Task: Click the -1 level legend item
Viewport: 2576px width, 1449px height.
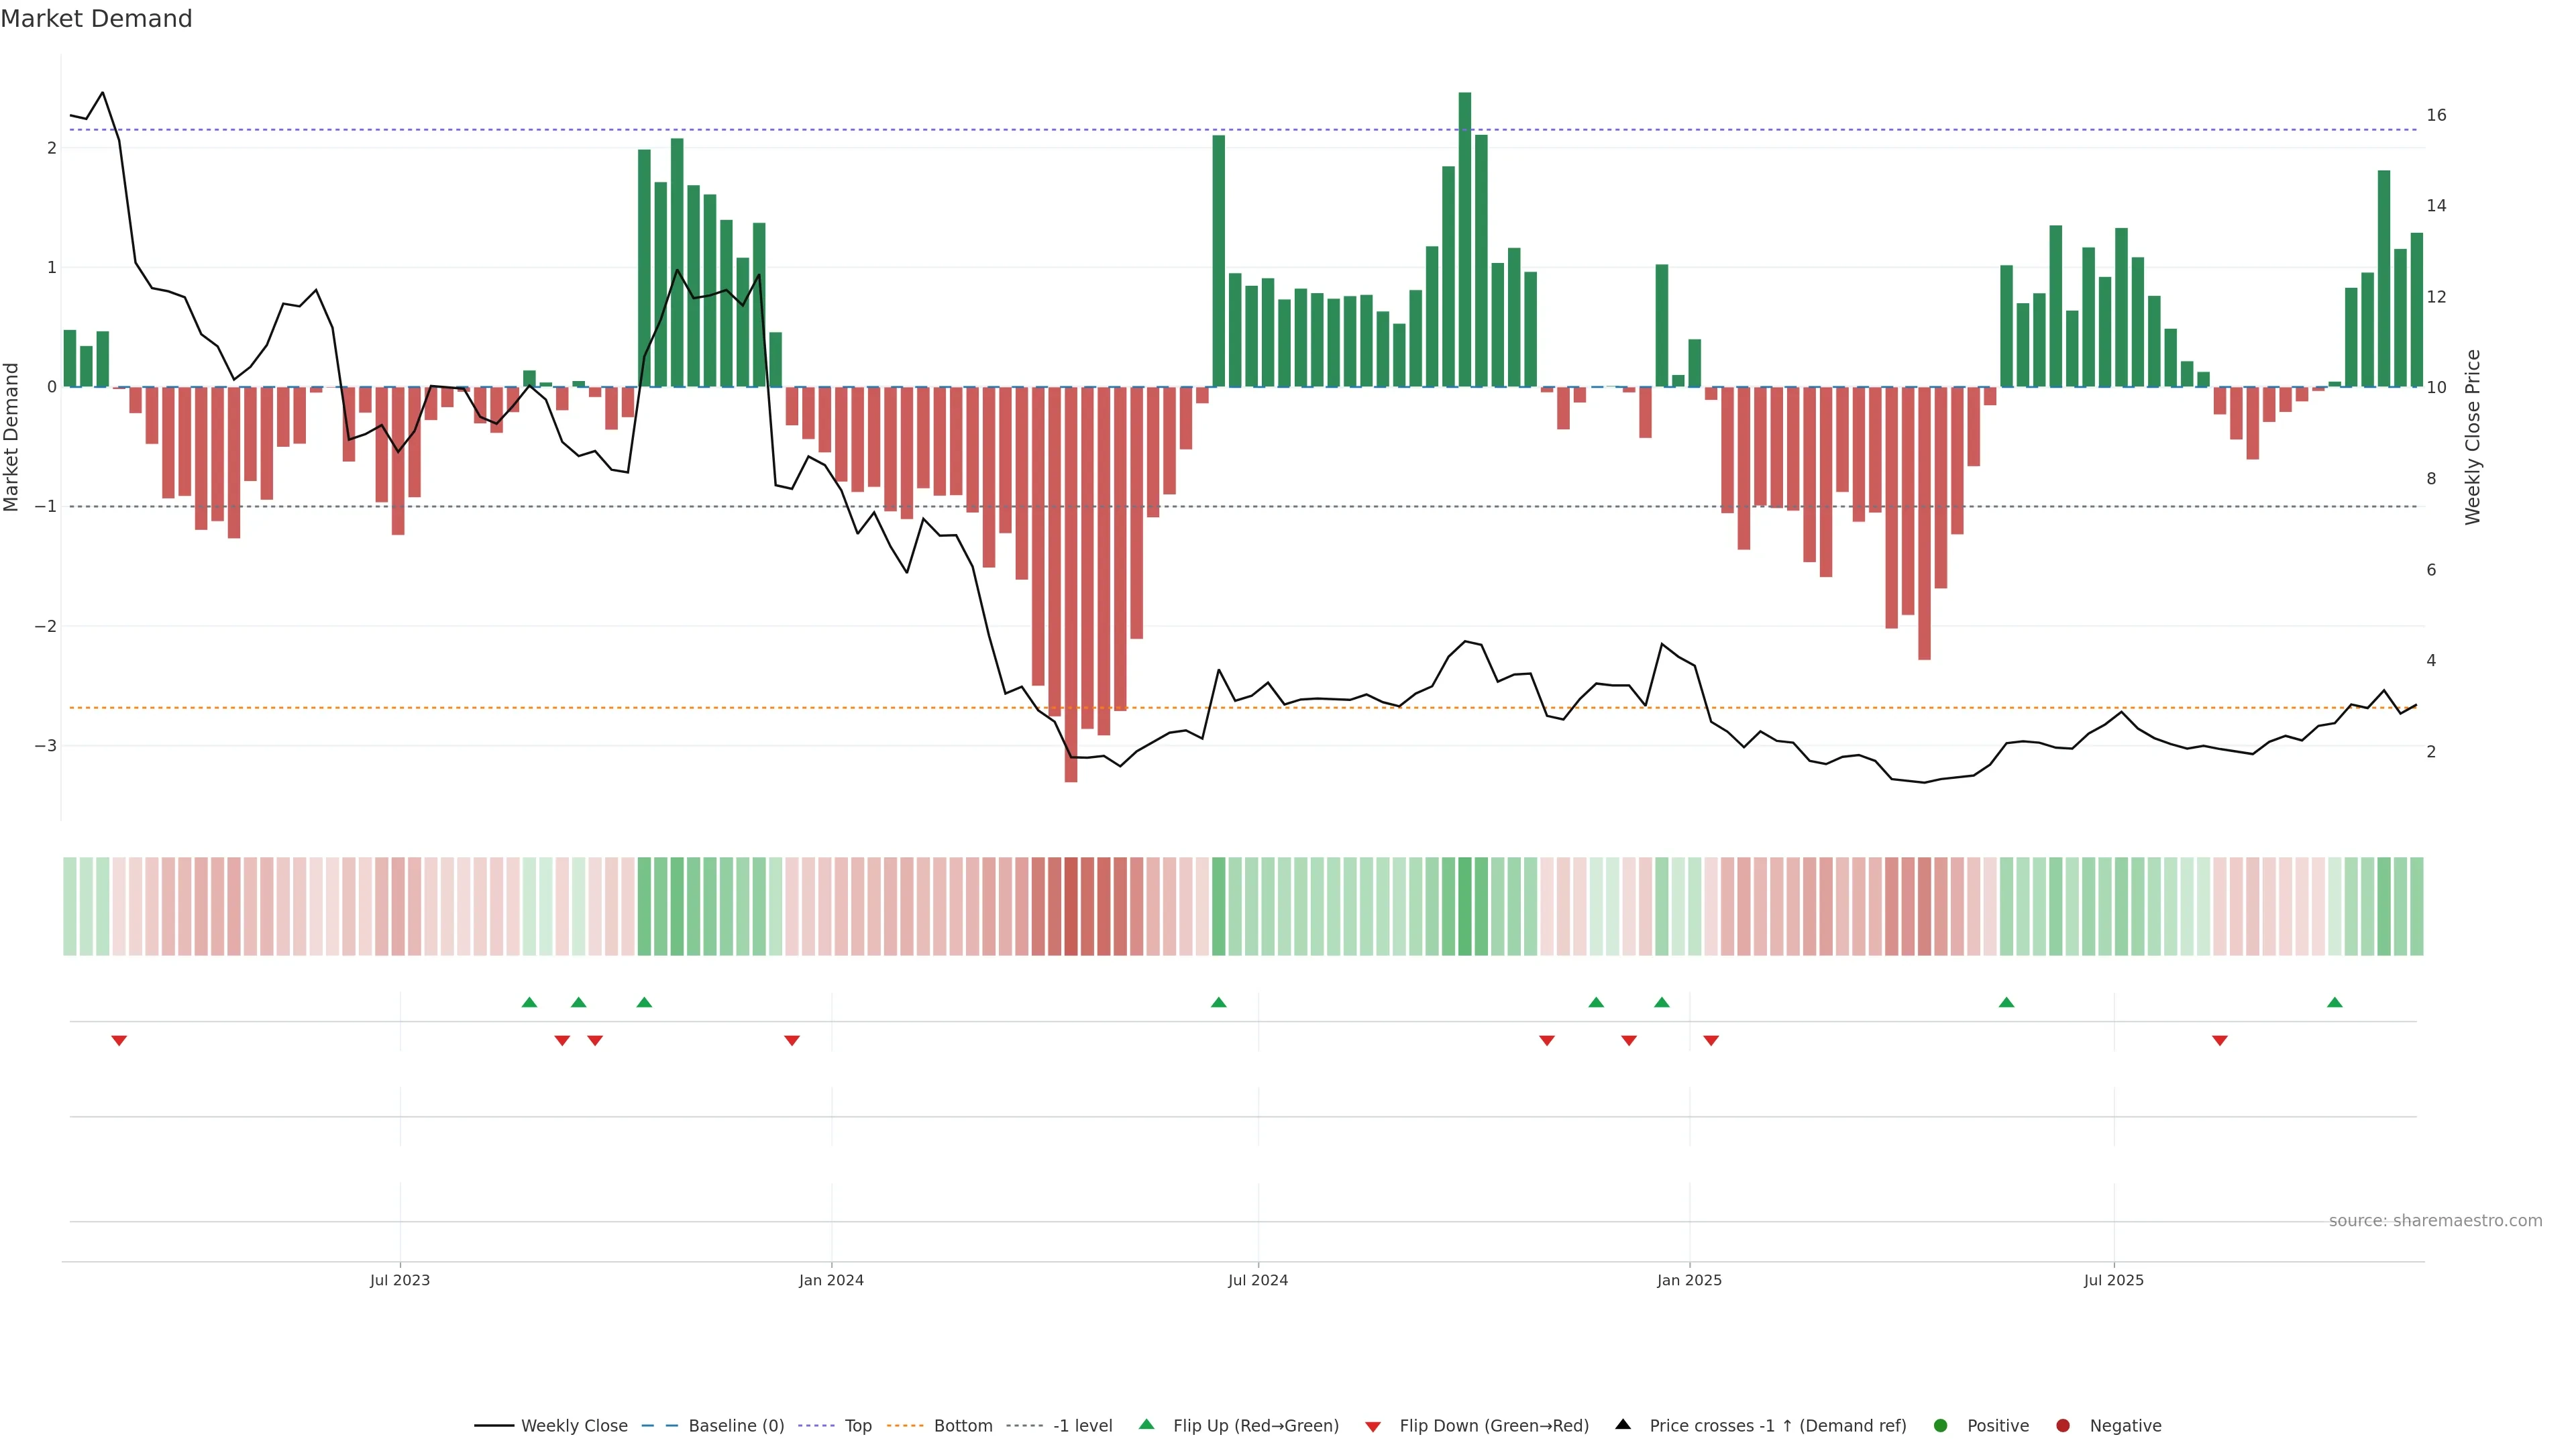Action: click(x=1082, y=1425)
